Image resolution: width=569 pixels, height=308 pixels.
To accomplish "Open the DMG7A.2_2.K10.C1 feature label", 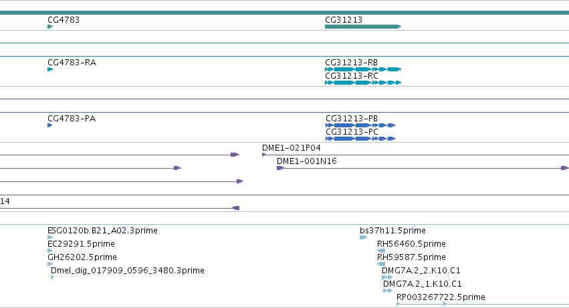I will [x=421, y=271].
